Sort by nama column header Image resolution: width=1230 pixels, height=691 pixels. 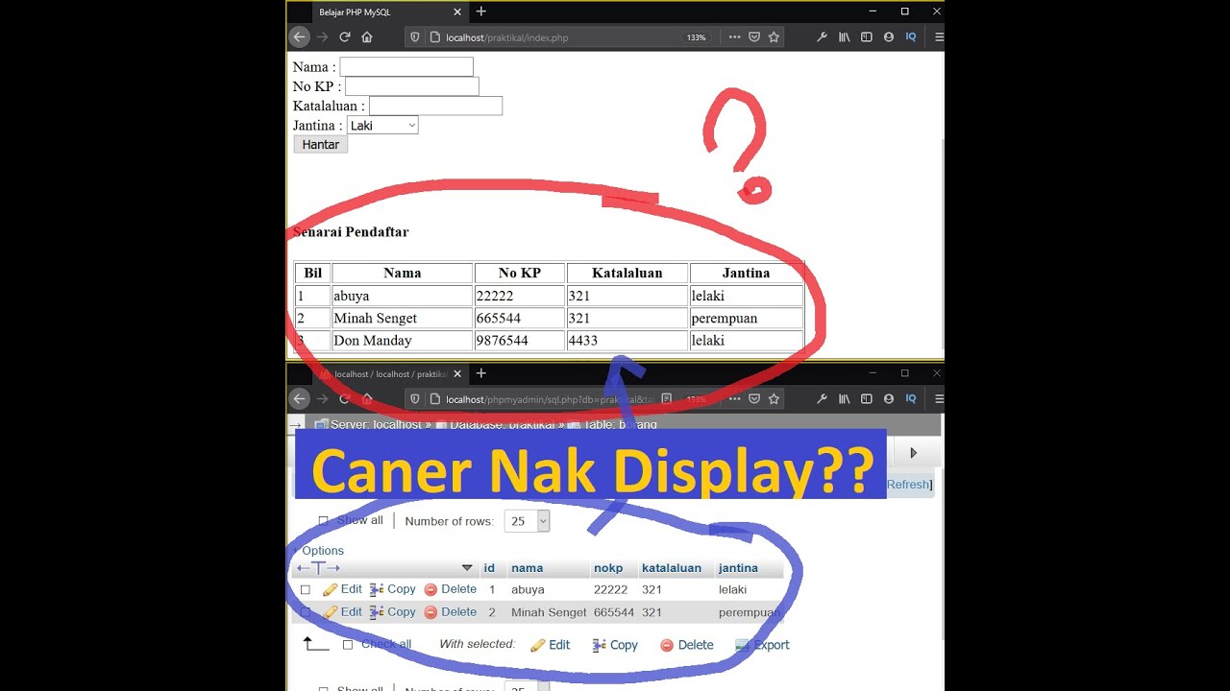[528, 568]
